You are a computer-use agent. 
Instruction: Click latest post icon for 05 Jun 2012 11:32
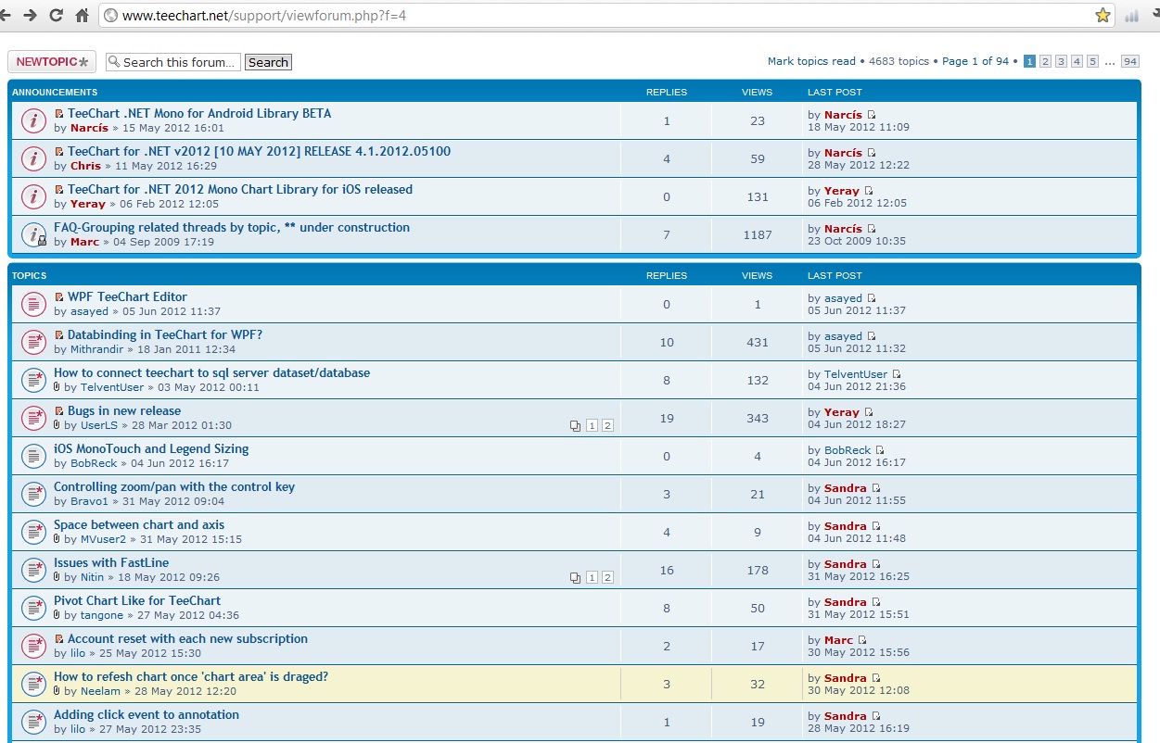tap(871, 336)
